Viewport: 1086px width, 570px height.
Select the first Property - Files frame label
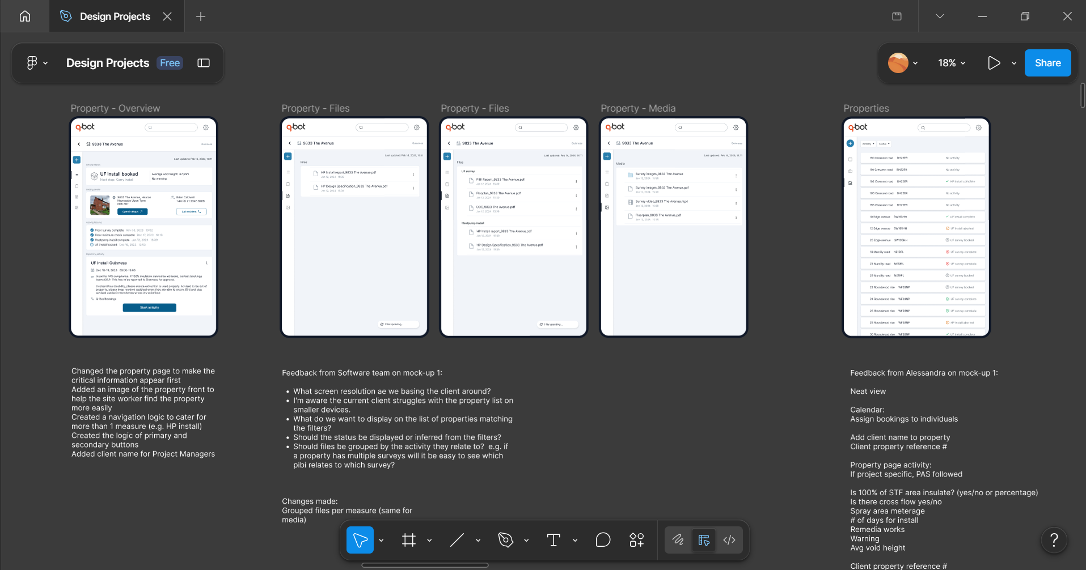pos(315,108)
